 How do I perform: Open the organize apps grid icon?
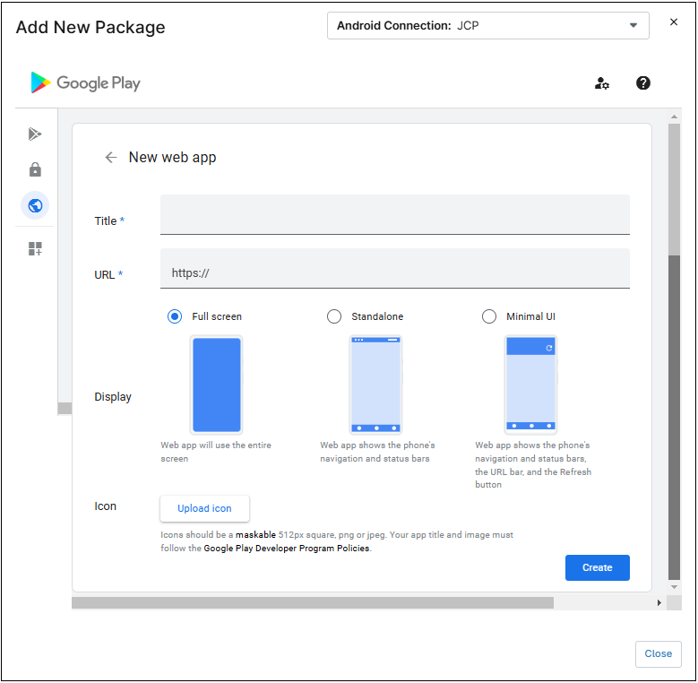(x=35, y=248)
